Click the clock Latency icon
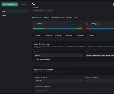Screen dimensions: 114x94 87,24
